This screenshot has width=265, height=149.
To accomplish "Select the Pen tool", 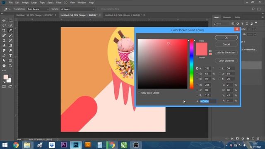I will pyautogui.click(x=4, y=55).
